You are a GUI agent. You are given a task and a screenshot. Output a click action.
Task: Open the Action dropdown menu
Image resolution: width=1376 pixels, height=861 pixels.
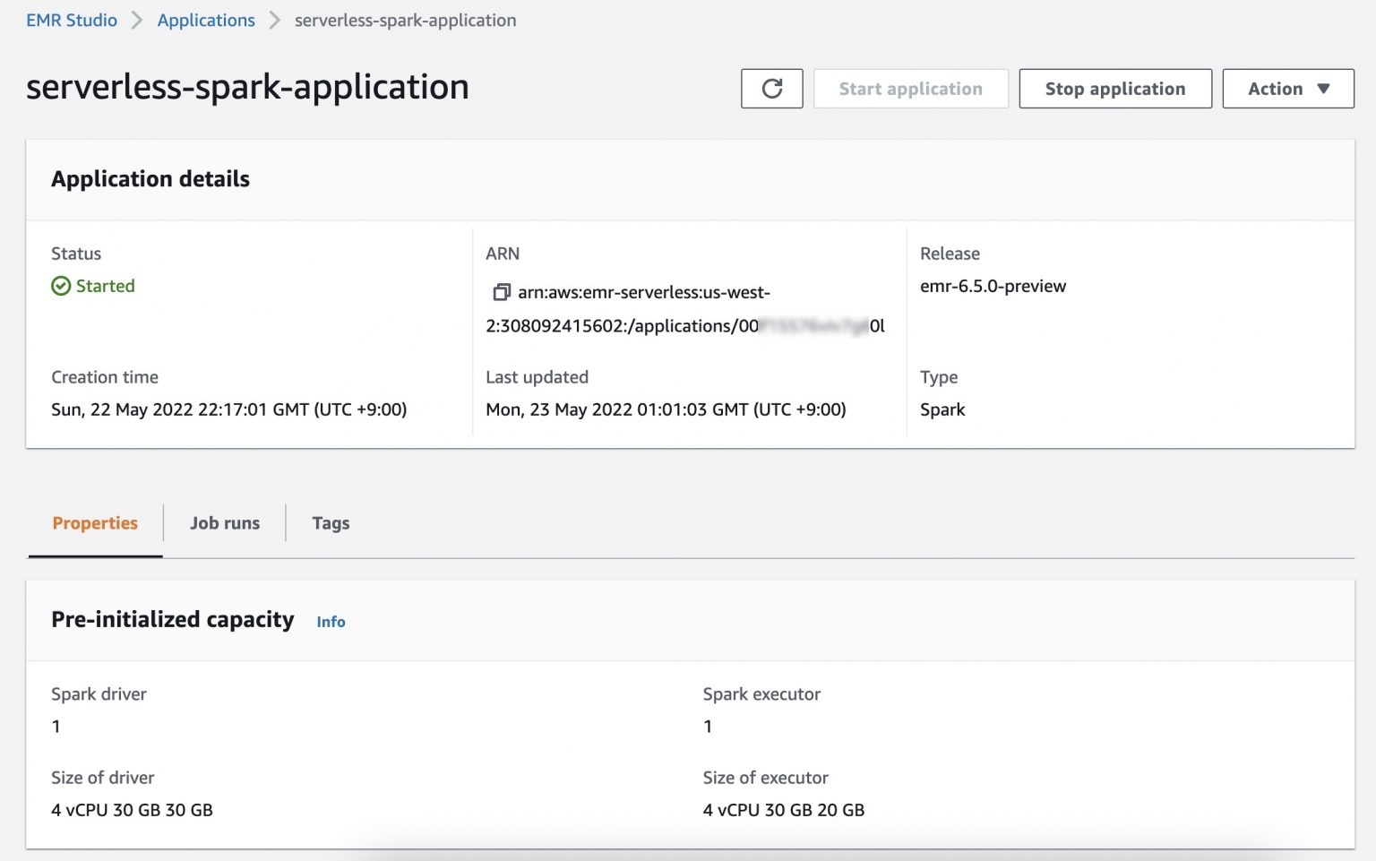point(1287,89)
